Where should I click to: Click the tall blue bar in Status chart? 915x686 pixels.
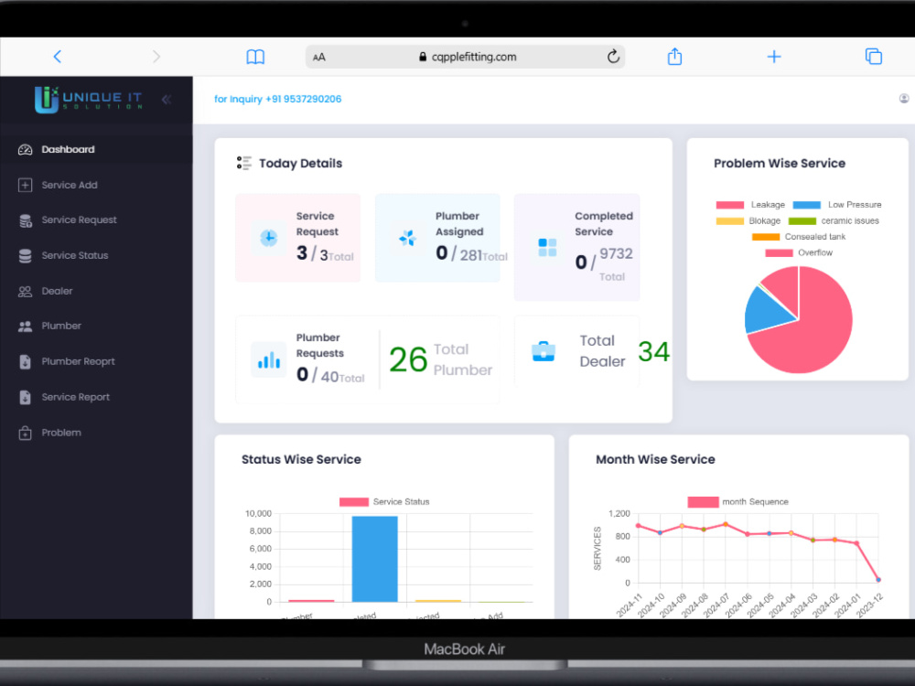374,559
